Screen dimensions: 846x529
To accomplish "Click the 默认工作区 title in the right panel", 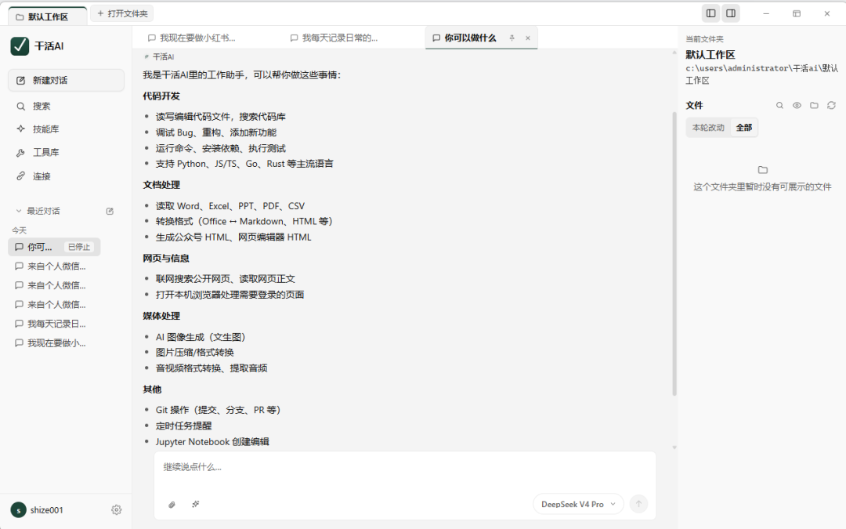I will point(710,55).
